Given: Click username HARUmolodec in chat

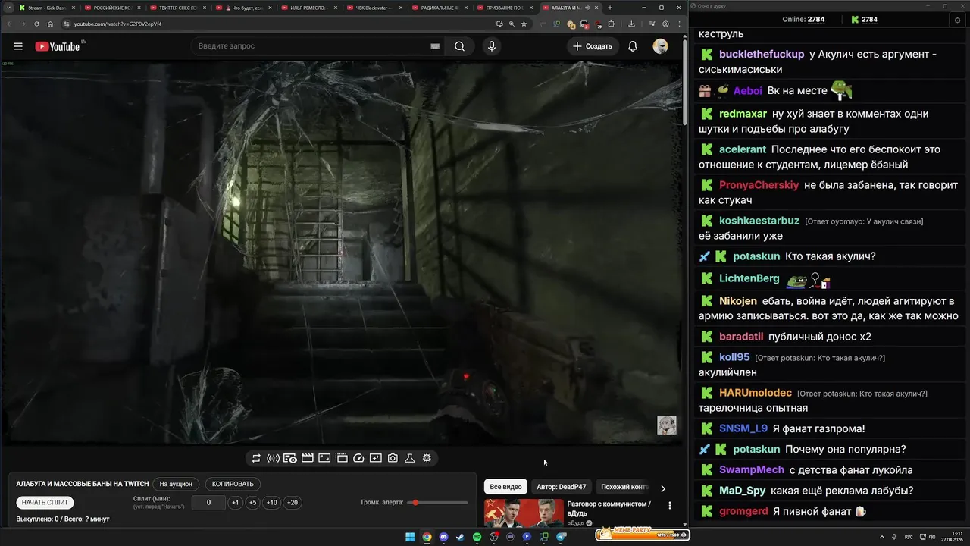Looking at the screenshot, I should pos(756,393).
